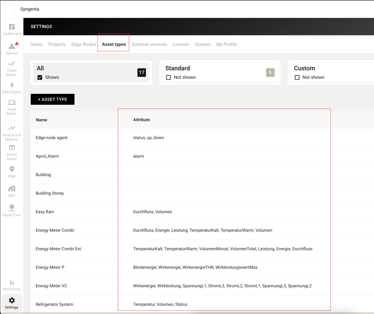Switch to the Edge Nodes tab

tap(84, 44)
